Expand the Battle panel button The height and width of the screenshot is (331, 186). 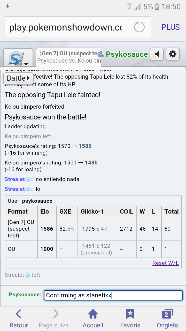pyautogui.click(x=18, y=78)
